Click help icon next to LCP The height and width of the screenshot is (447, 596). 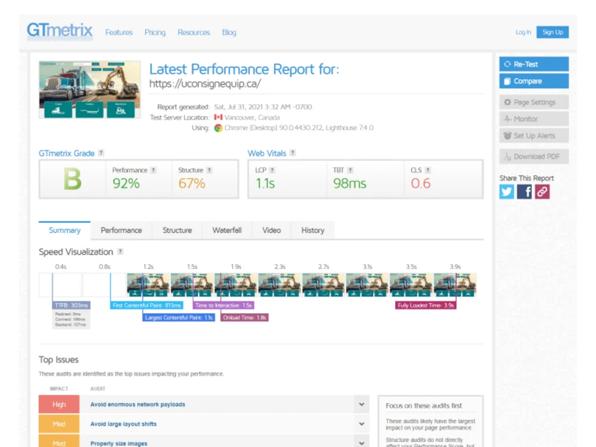(272, 170)
